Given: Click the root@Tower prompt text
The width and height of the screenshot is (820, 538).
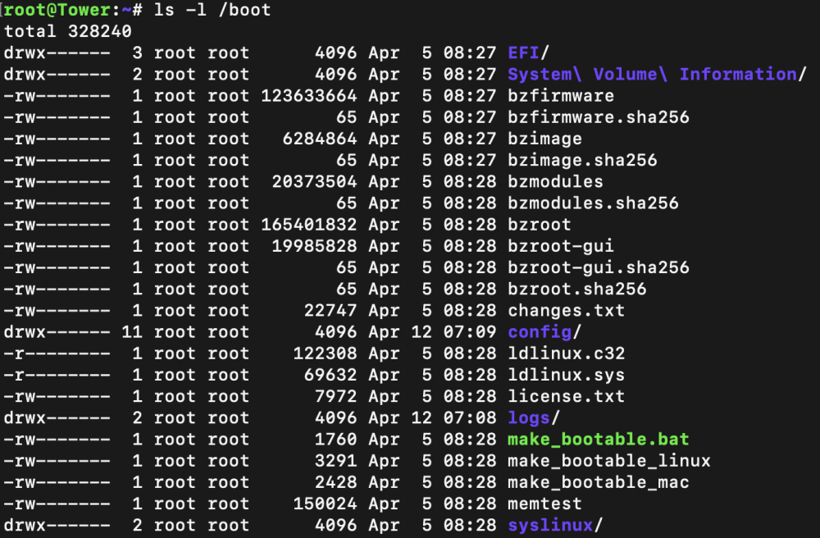Looking at the screenshot, I should 57,10.
